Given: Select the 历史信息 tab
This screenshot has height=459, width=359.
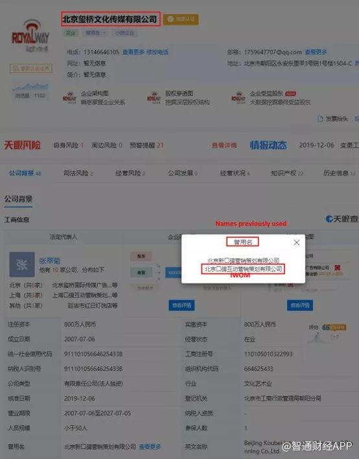Looking at the screenshot, I should [x=340, y=174].
